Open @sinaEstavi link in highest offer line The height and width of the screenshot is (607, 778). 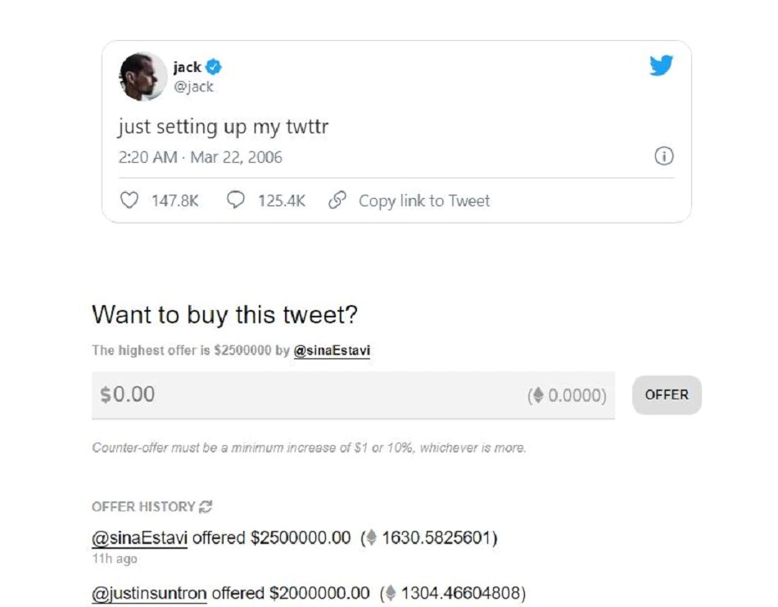332,351
